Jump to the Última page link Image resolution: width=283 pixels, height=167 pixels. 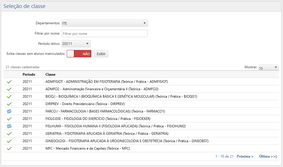coord(268,156)
